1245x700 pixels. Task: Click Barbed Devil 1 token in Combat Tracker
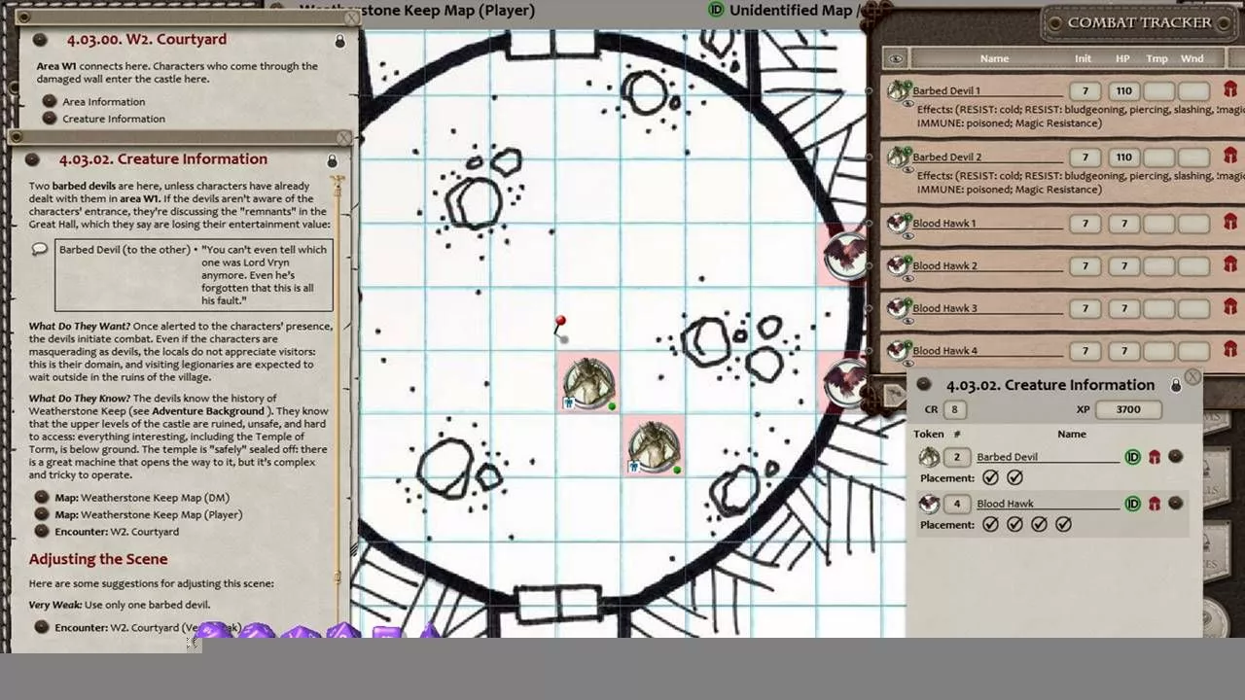tap(898, 90)
